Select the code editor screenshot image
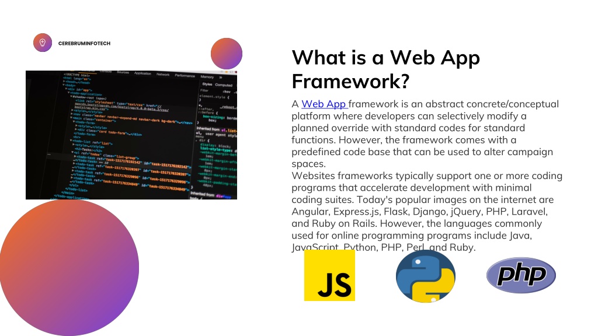 pyautogui.click(x=131, y=135)
